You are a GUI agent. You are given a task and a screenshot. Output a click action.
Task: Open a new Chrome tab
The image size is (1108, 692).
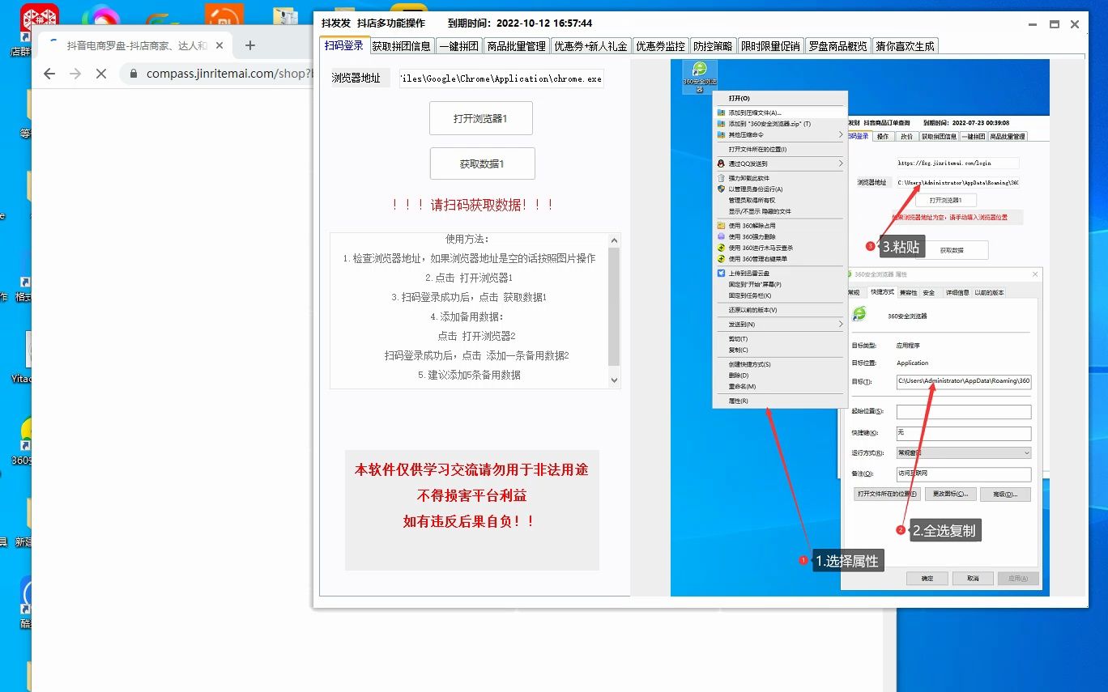click(x=250, y=46)
